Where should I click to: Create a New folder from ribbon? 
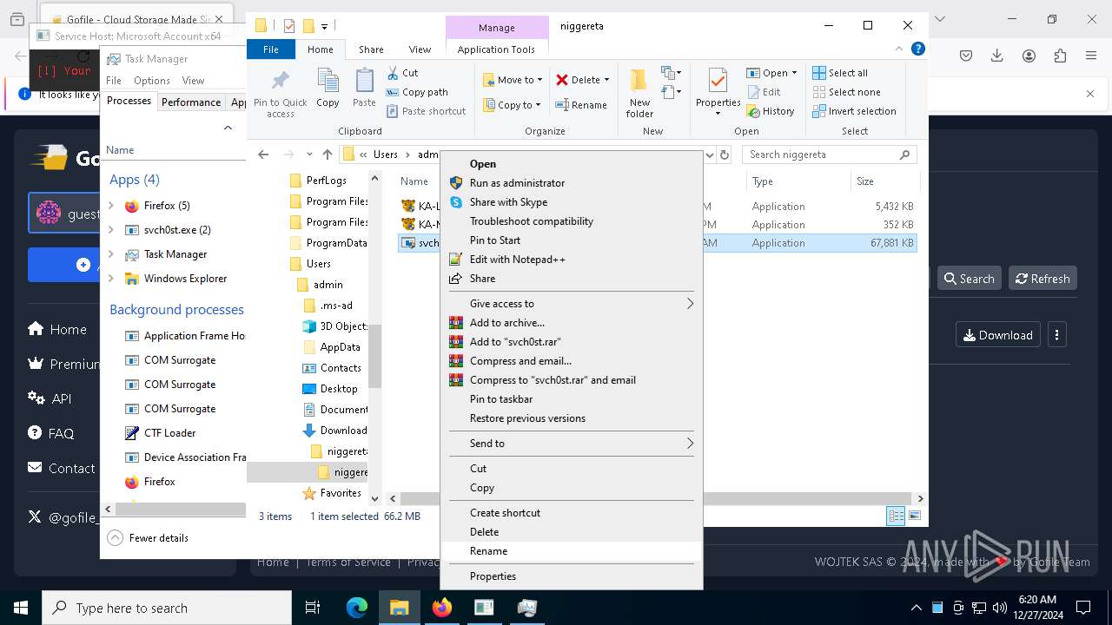point(639,93)
